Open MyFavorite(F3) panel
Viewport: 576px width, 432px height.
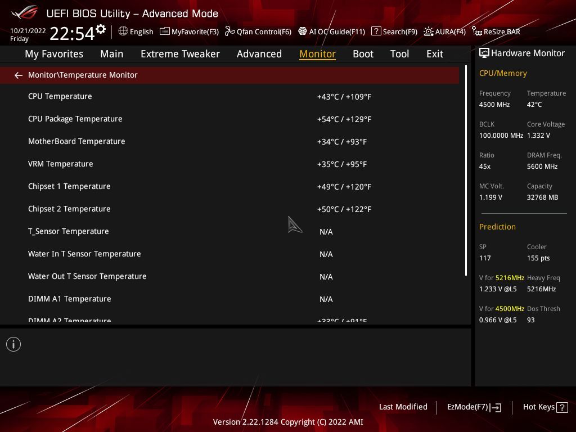189,31
